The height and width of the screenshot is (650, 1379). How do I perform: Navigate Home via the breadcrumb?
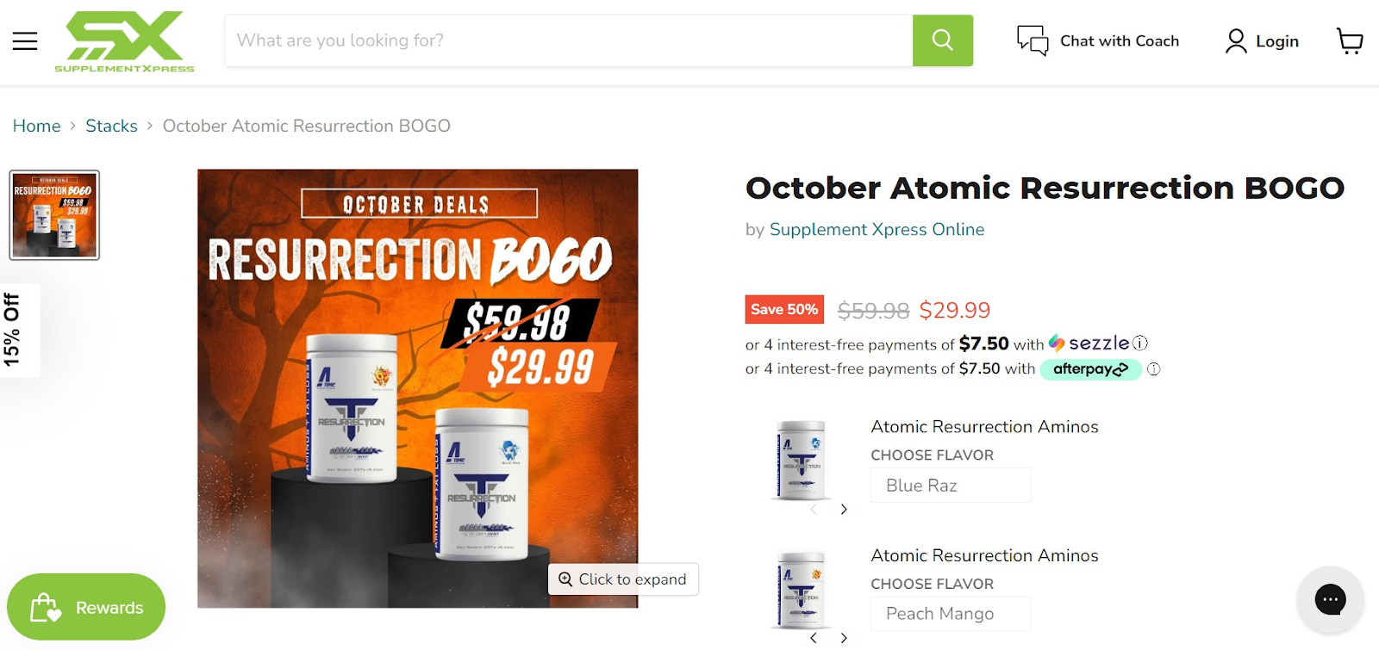point(36,126)
